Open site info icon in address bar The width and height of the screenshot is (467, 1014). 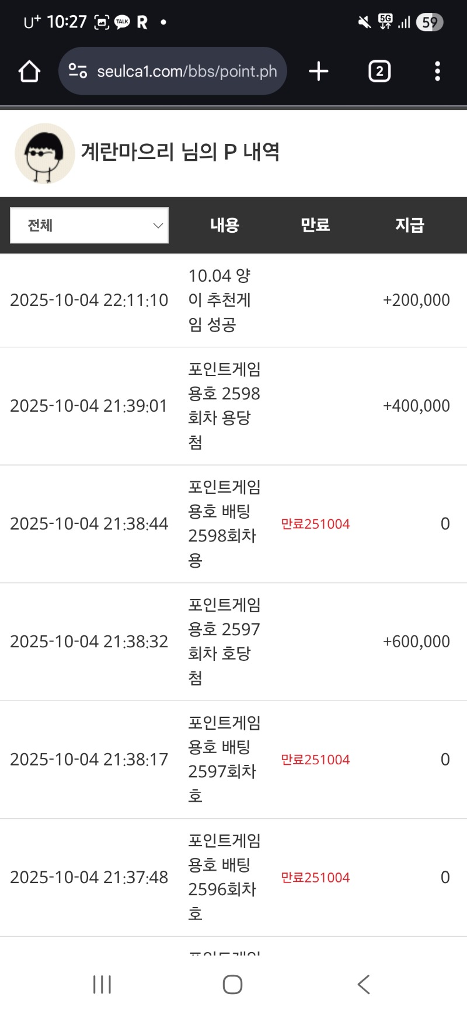click(x=78, y=71)
